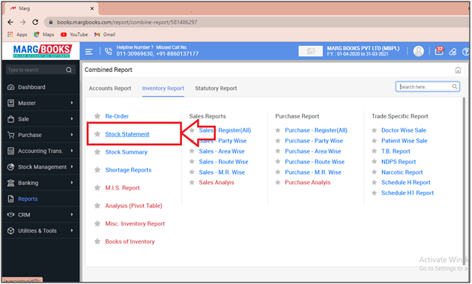Screen dimensions: 472x284
Task: Toggle favorite star beside Stock Summary
Action: point(97,152)
